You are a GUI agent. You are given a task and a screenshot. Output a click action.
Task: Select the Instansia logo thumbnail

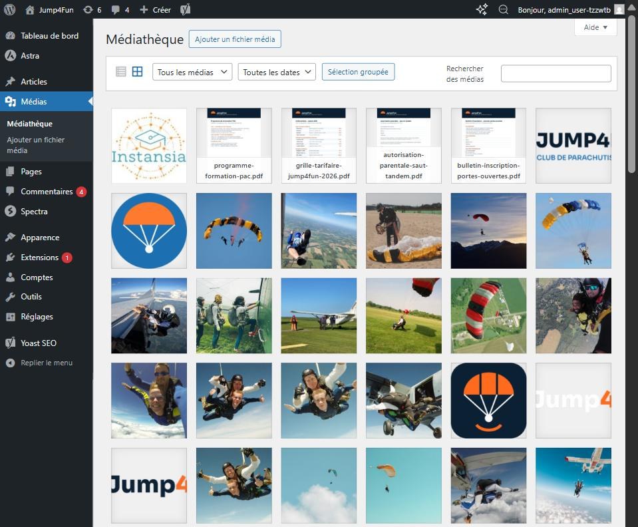149,146
